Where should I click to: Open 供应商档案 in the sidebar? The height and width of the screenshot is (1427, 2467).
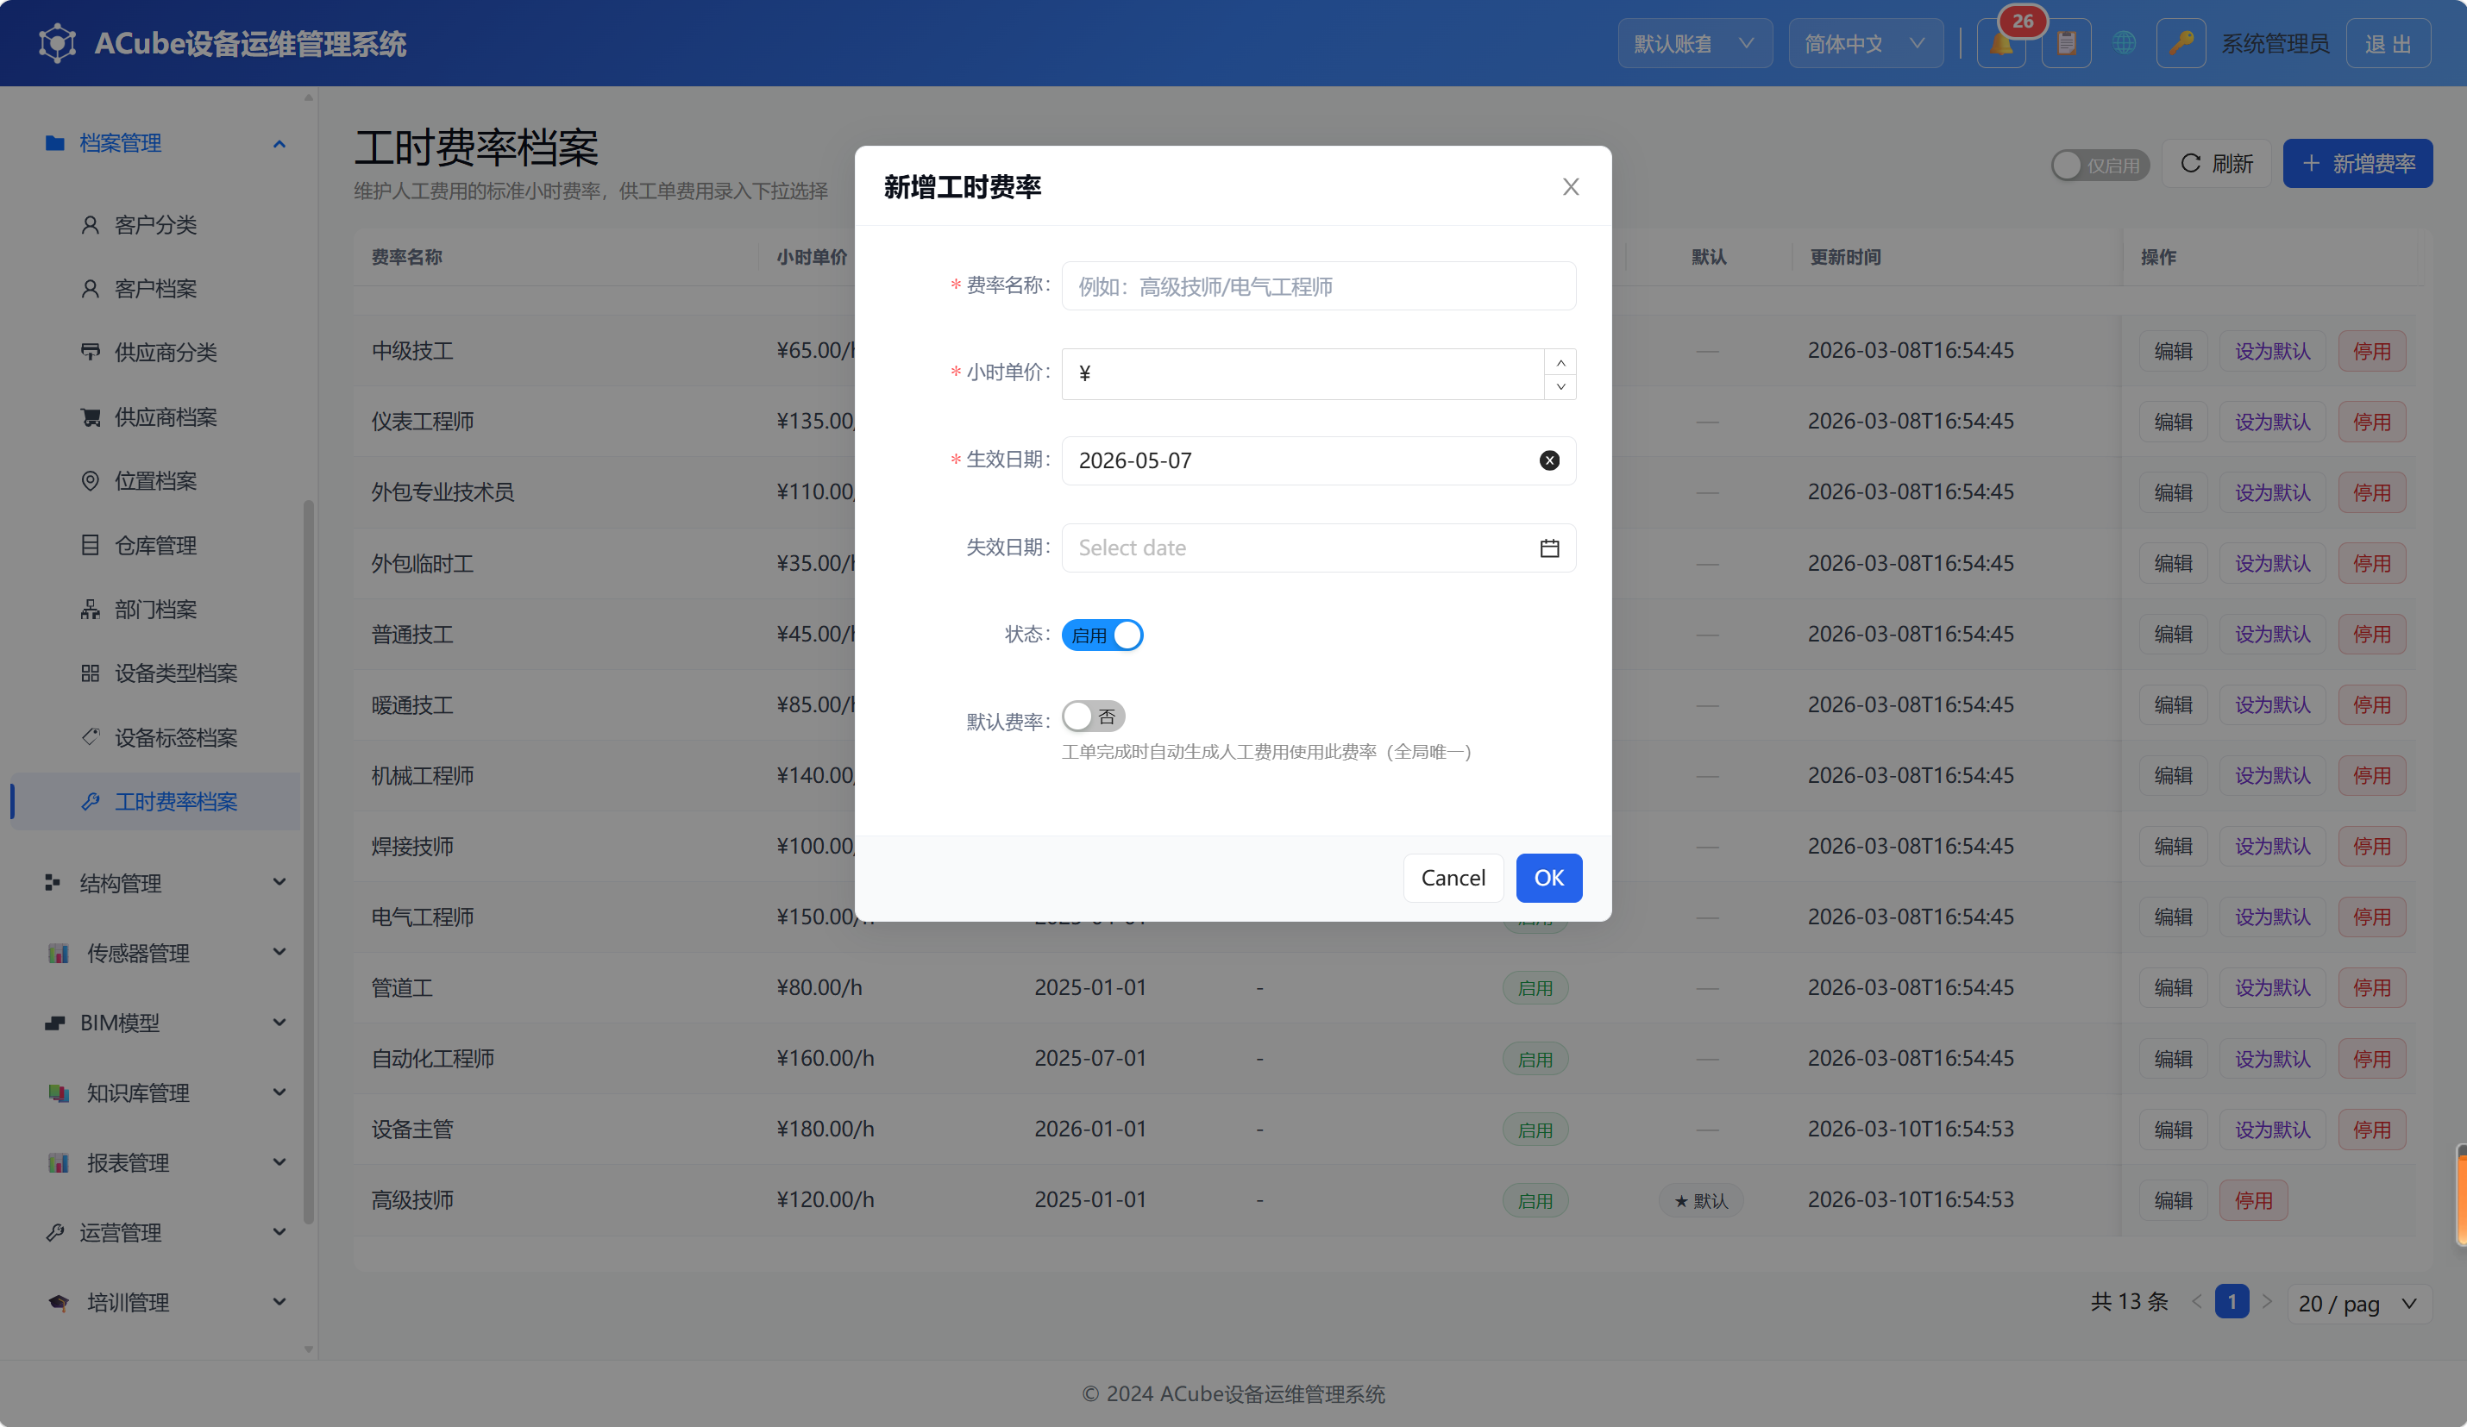(x=157, y=417)
